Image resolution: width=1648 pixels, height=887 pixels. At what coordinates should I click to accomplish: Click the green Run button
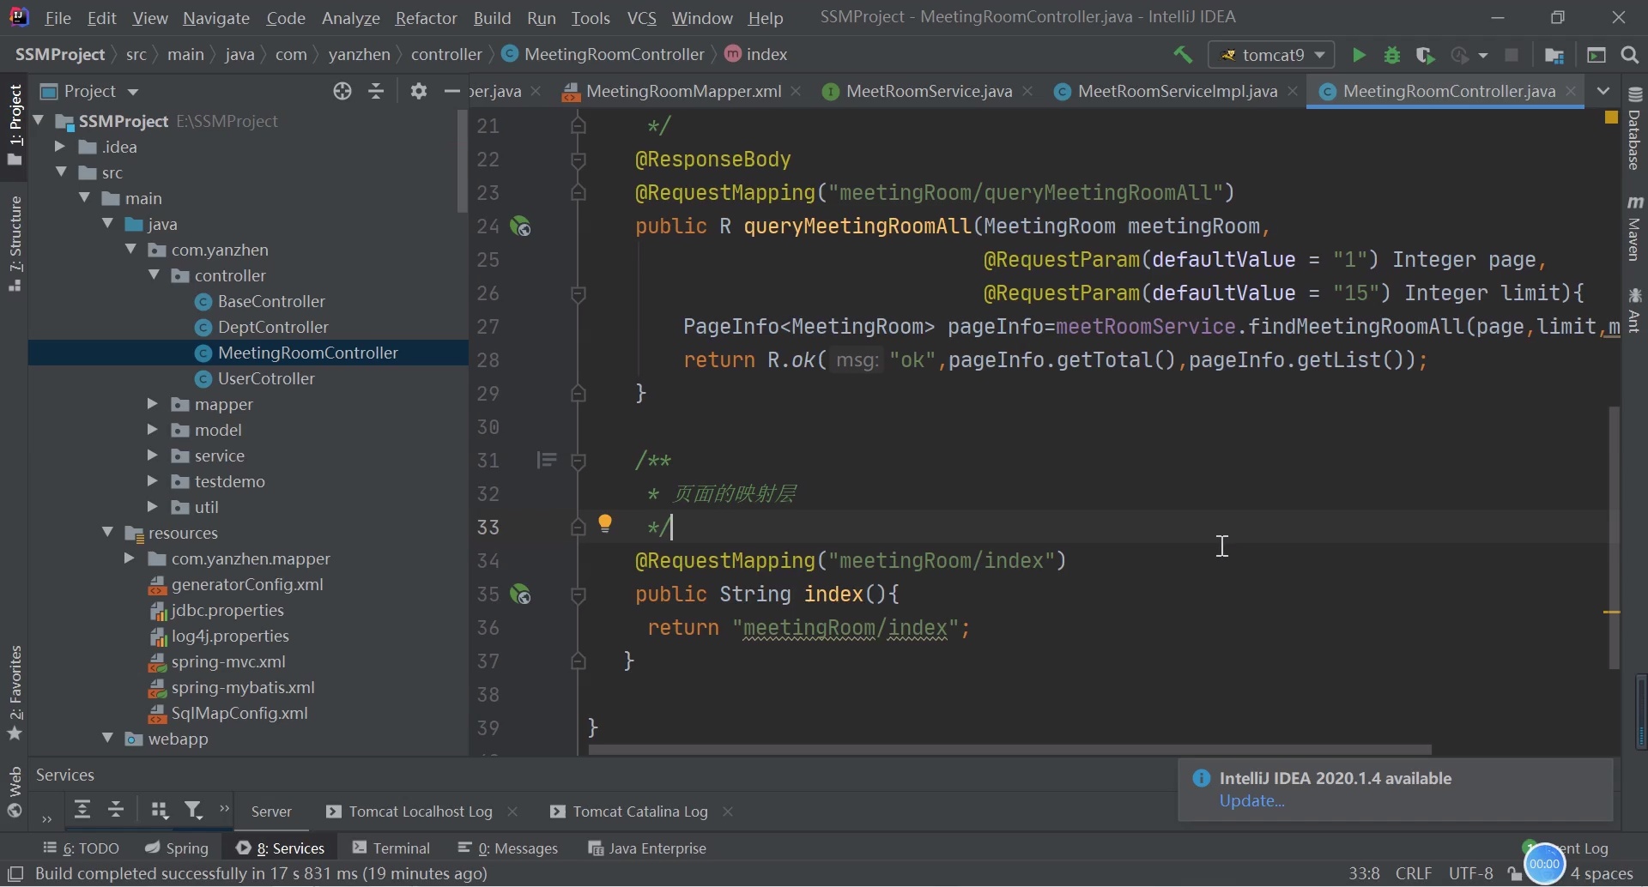coord(1358,55)
